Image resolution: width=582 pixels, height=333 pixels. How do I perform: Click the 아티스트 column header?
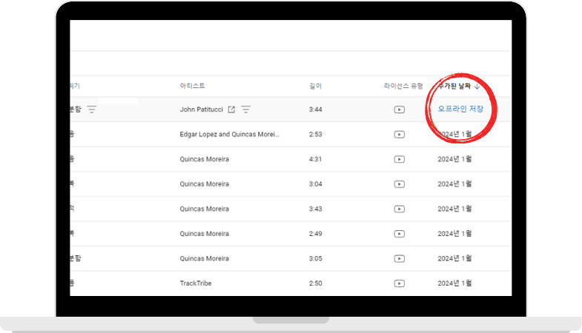191,86
